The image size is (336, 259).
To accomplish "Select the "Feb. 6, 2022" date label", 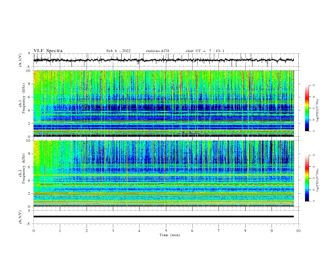I will (118, 51).
